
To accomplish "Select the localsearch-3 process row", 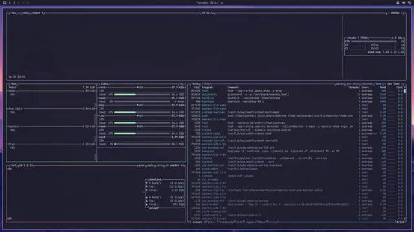I will pyautogui.click(x=297, y=215).
